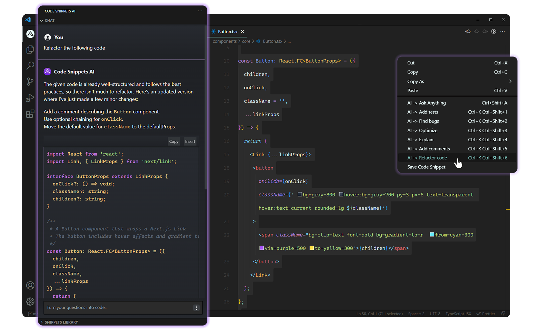Open editor more actions ellipsis
This screenshot has width=533, height=331.
click(x=503, y=31)
